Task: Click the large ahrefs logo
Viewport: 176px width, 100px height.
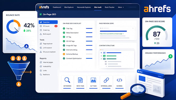Action: click(157, 8)
